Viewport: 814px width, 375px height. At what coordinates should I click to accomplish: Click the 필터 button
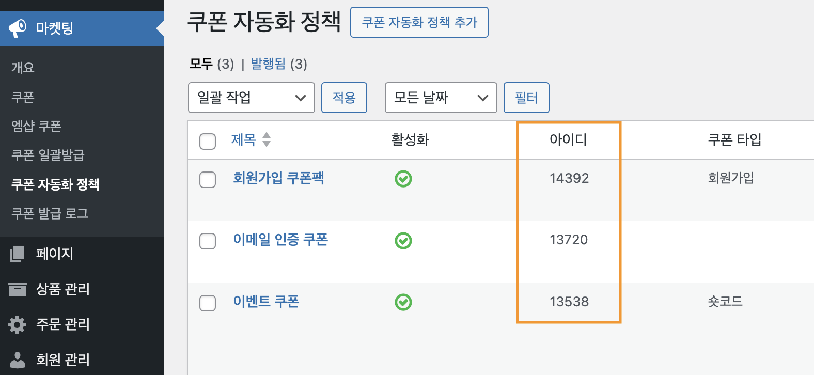coord(526,98)
